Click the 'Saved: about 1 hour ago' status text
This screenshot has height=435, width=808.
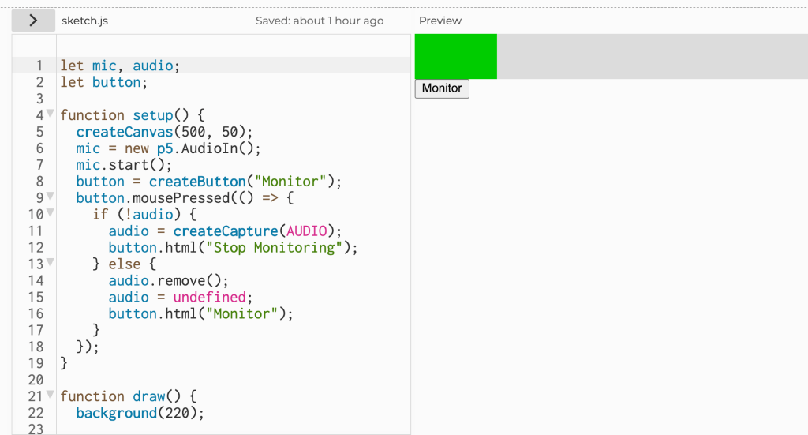tap(320, 21)
